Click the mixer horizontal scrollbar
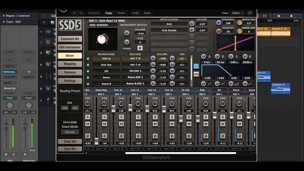 (180, 153)
